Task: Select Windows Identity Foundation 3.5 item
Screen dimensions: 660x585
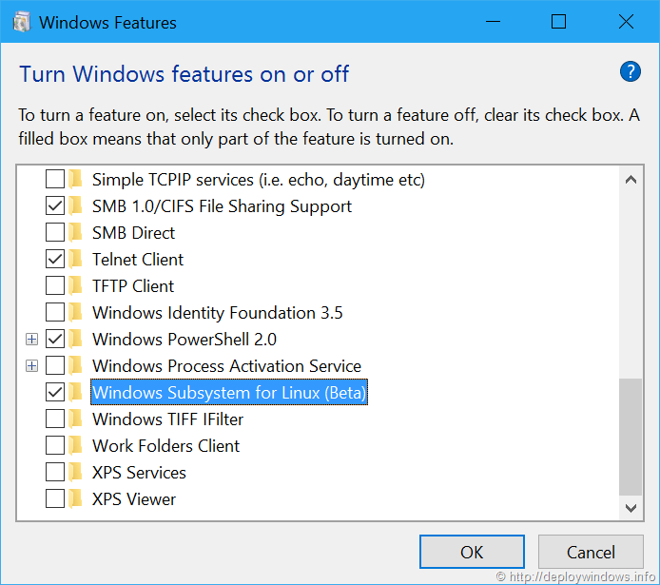Action: (x=217, y=313)
